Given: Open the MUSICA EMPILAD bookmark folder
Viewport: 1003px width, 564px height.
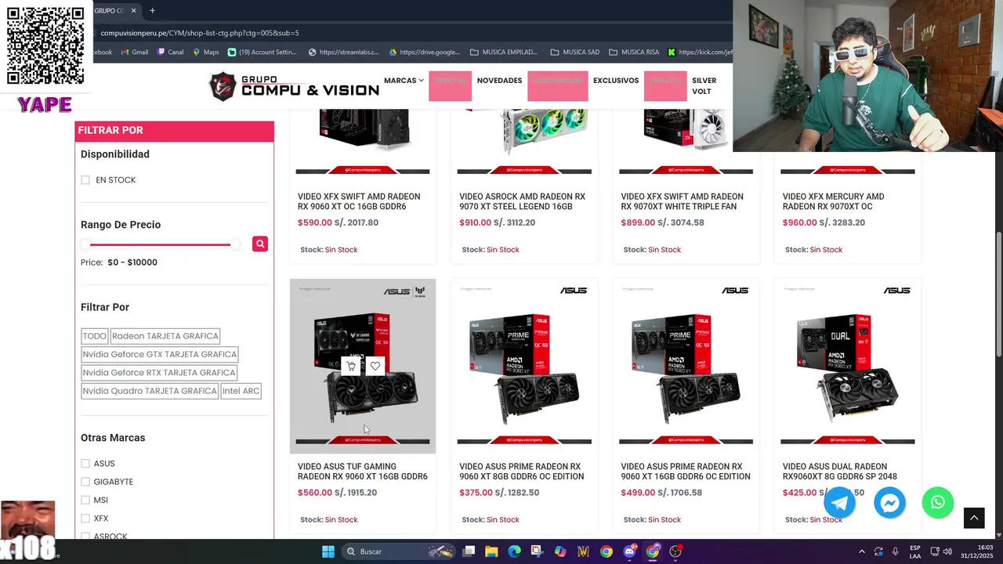Looking at the screenshot, I should pos(503,52).
